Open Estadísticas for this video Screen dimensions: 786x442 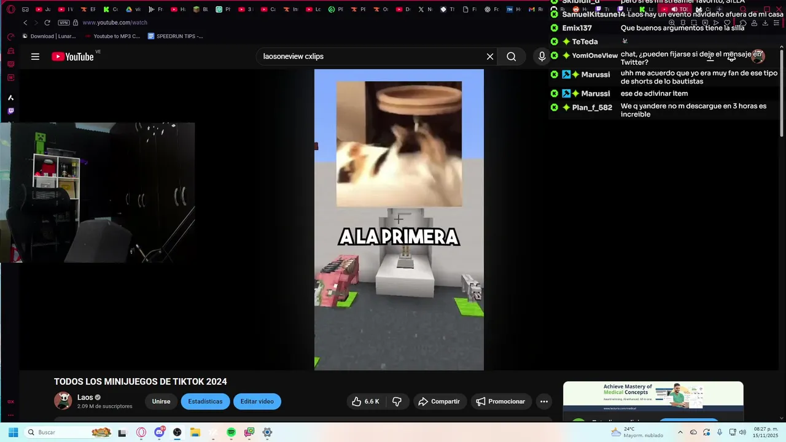(205, 401)
